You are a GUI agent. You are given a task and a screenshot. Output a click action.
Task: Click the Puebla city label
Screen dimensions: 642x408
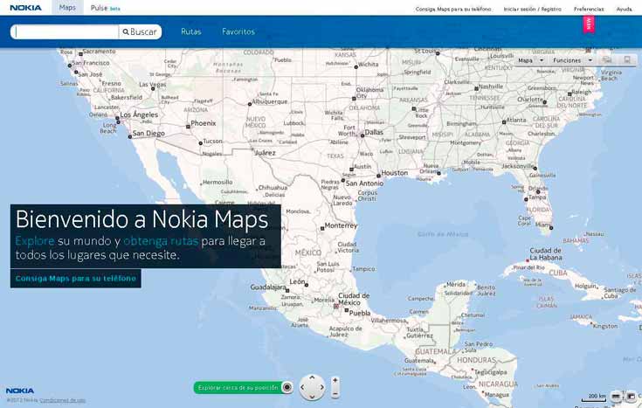coord(360,313)
